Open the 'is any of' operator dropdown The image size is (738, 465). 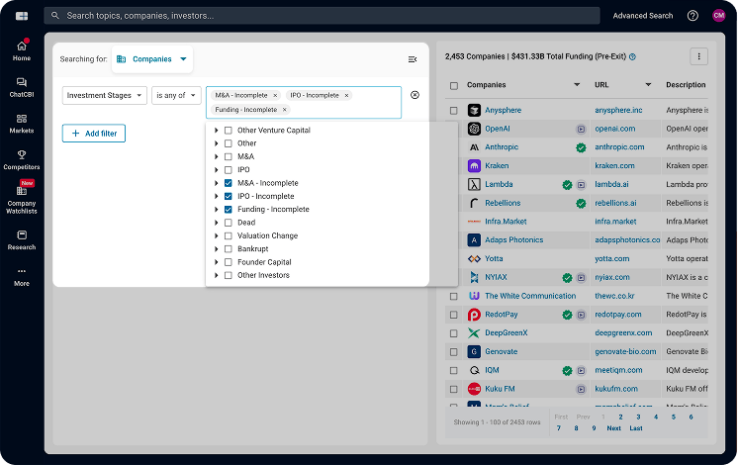click(x=177, y=95)
